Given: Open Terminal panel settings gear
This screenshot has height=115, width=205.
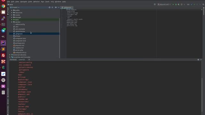Looking at the screenshot, I should (198, 60).
